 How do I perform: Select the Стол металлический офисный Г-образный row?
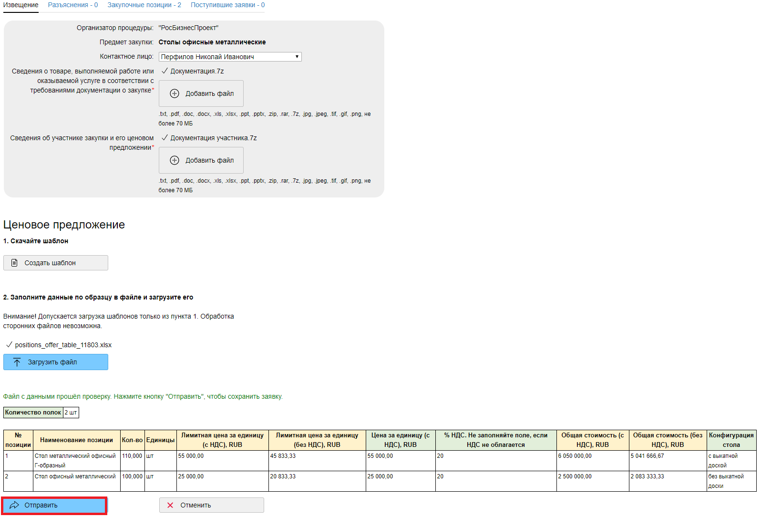[x=75, y=460]
